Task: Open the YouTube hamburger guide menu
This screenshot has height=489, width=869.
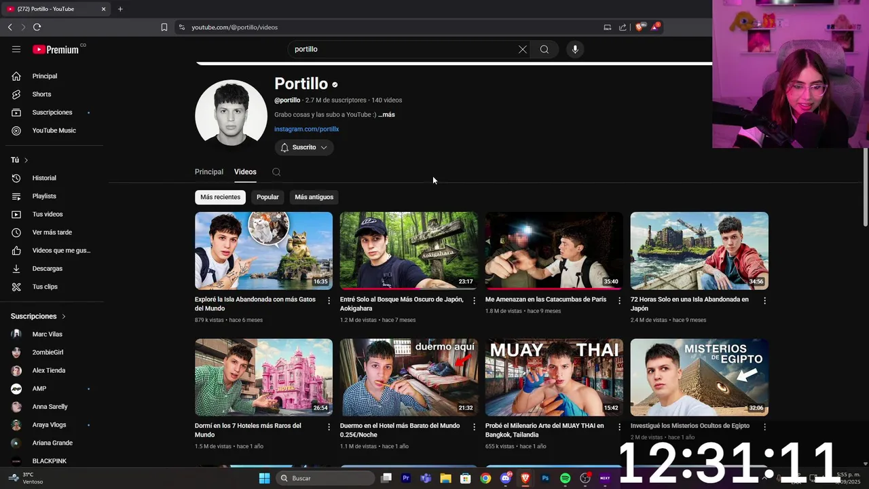Action: [x=16, y=49]
